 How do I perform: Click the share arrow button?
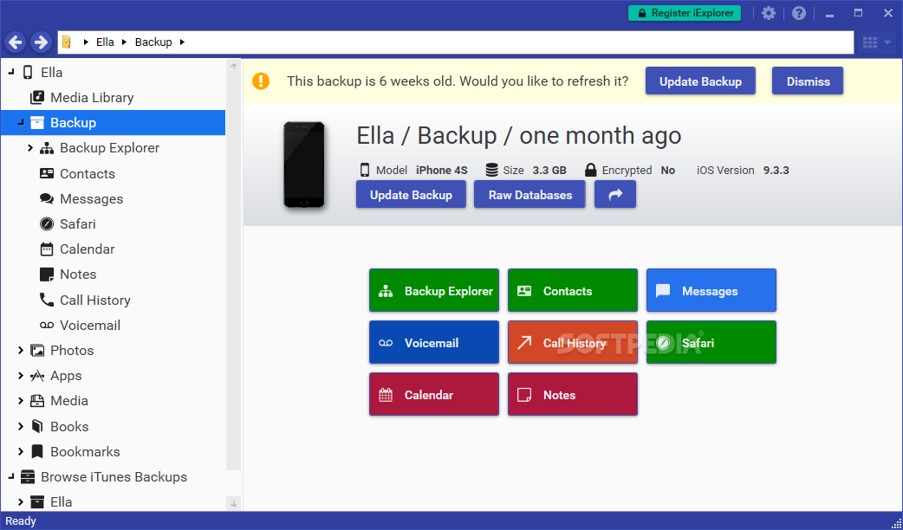tap(615, 195)
